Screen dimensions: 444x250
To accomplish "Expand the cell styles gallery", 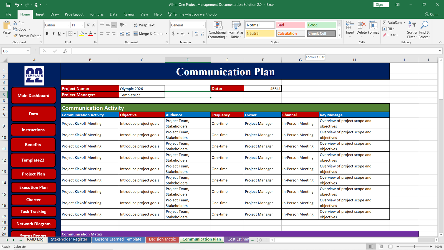I will click(339, 35).
